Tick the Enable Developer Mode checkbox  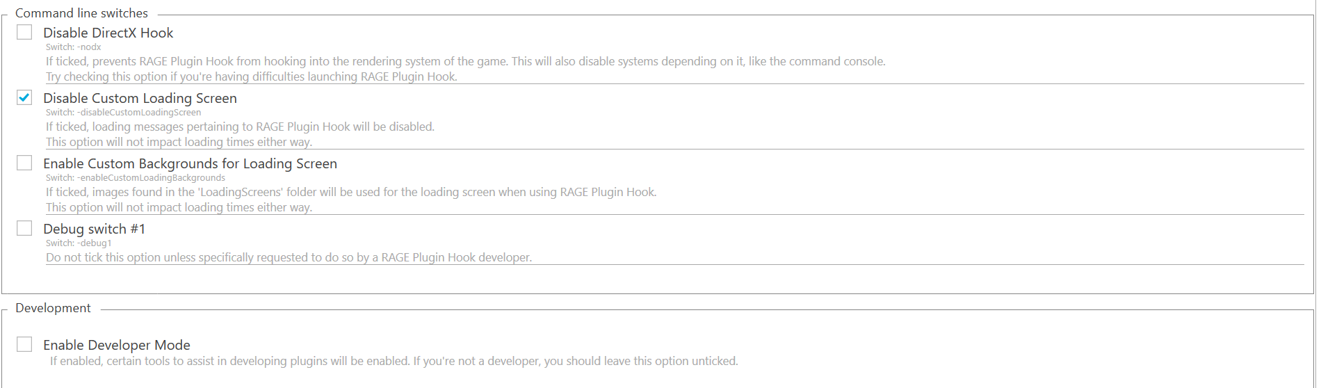point(24,345)
